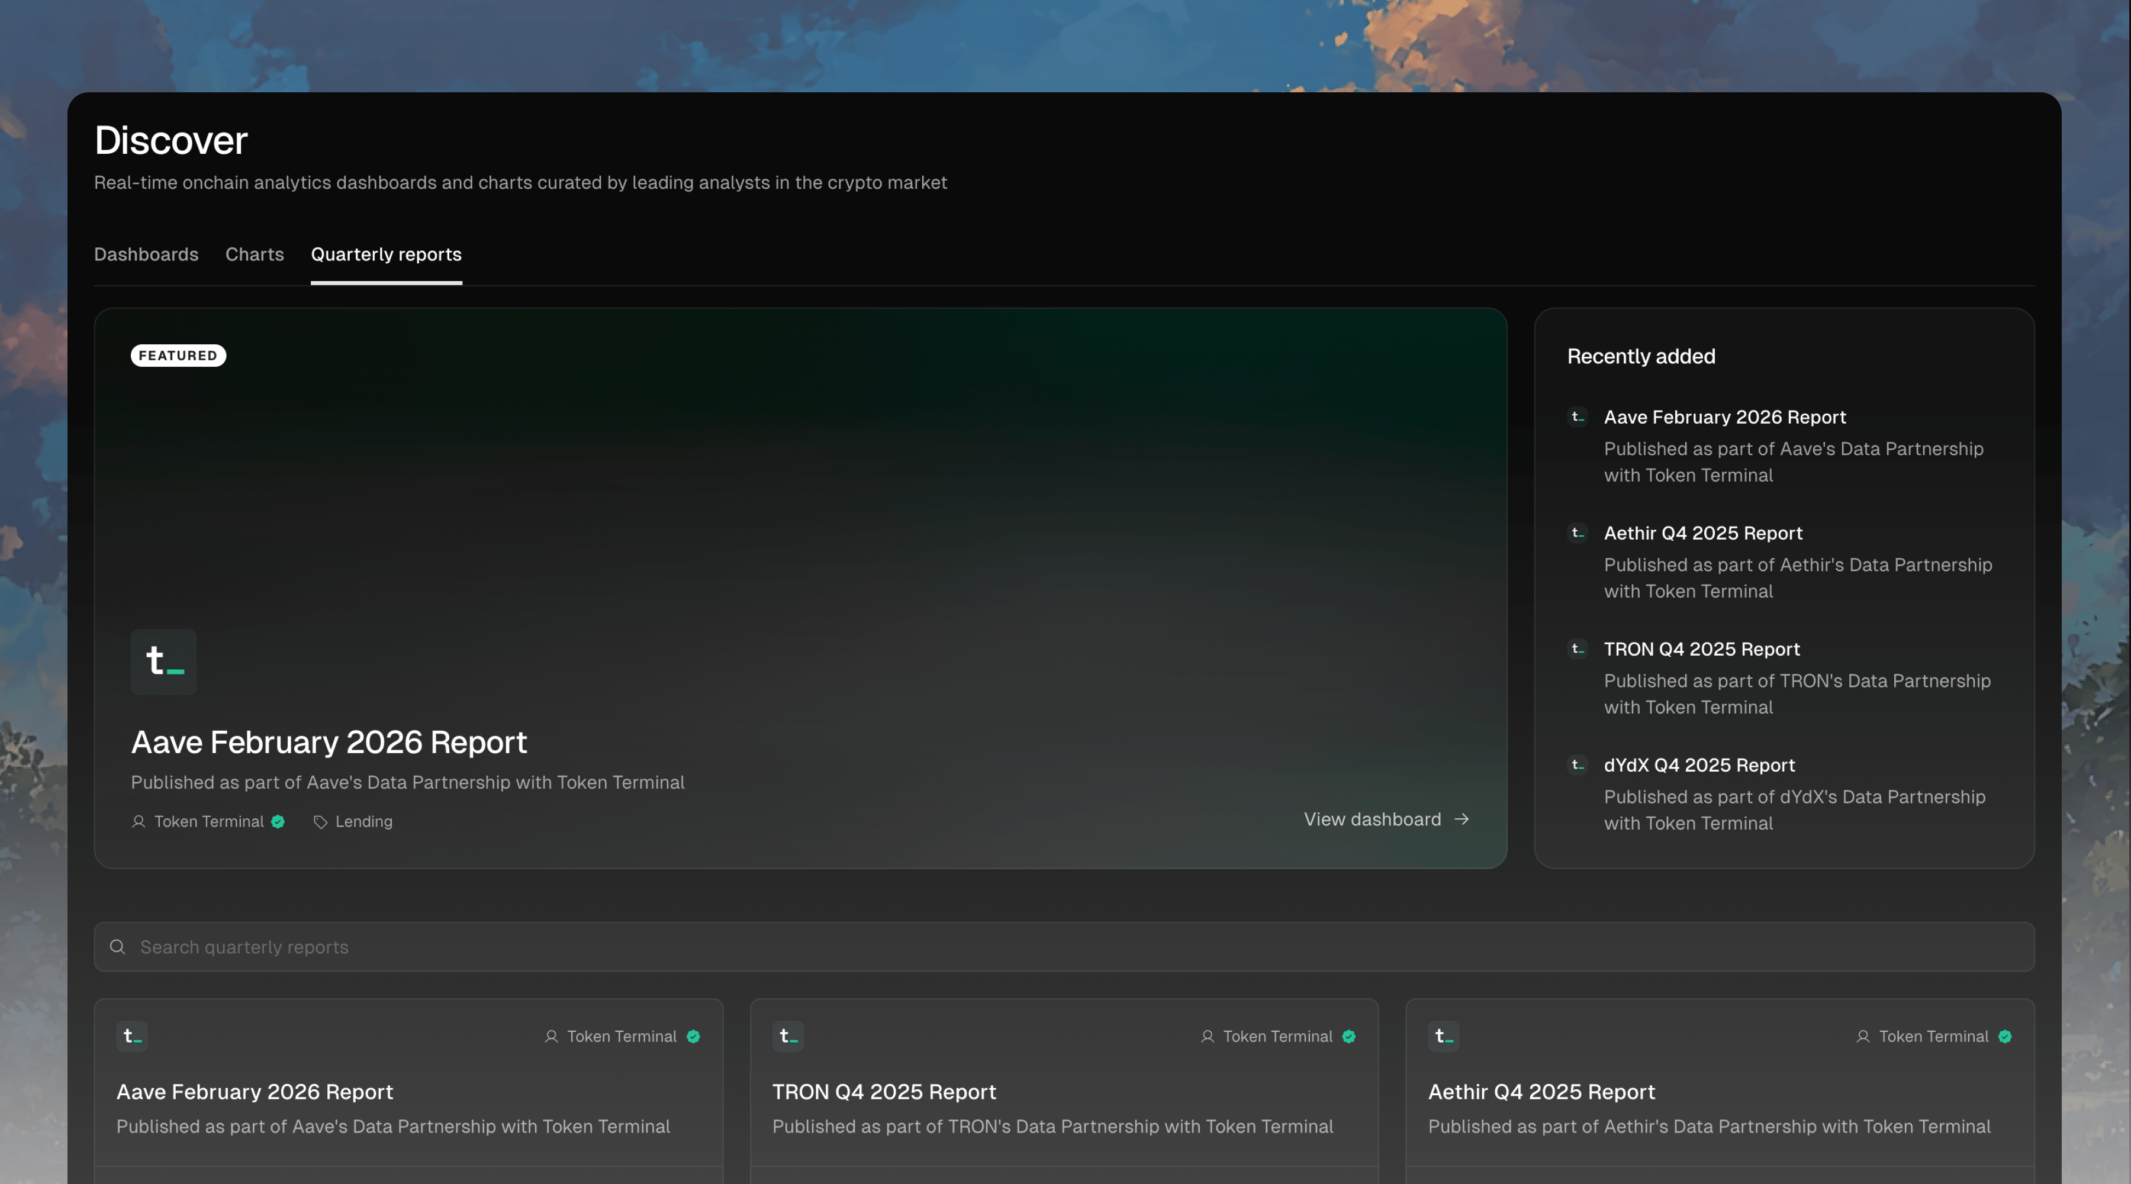
Task: Click the large Token Terminal logo in featured card
Action: [163, 662]
